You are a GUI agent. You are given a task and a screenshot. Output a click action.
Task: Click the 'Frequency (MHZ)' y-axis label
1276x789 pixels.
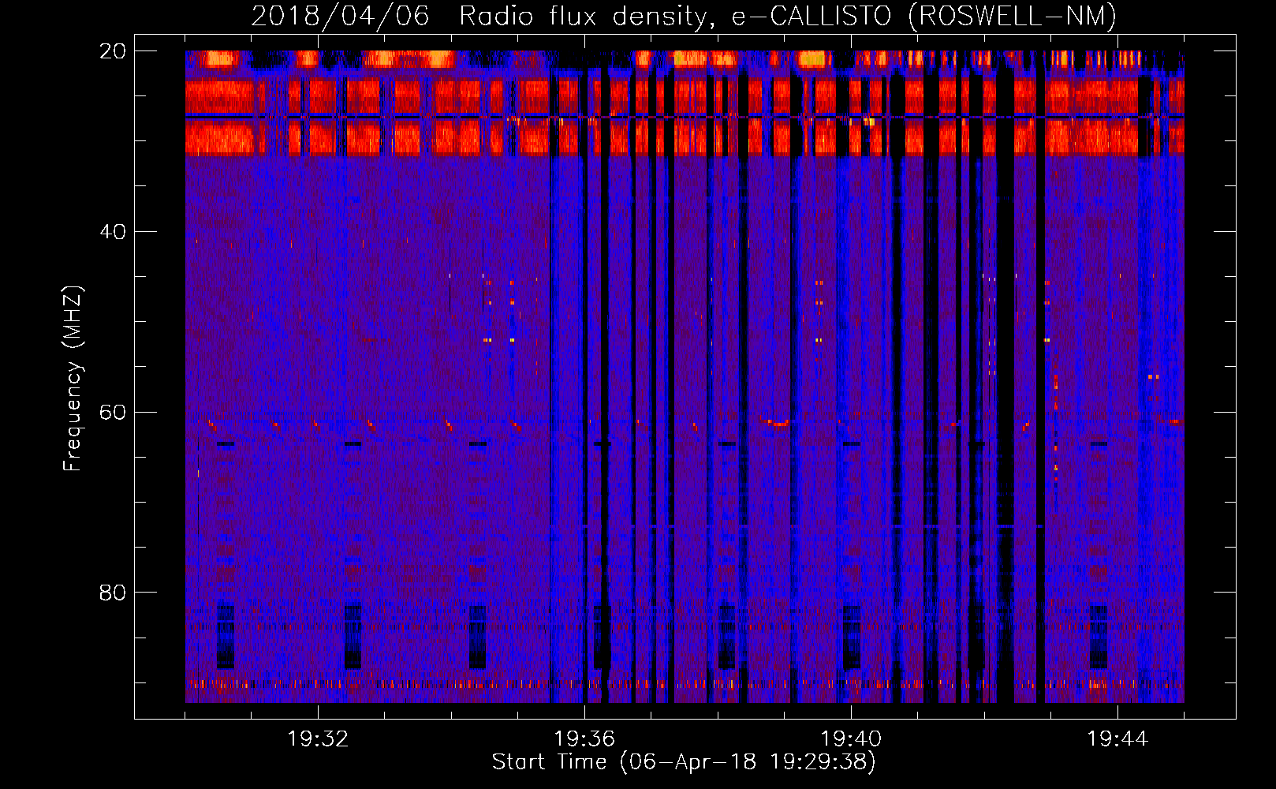click(x=72, y=379)
